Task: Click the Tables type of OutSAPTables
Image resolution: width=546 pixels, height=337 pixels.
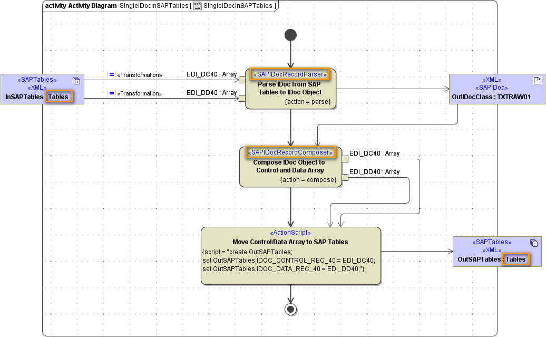Action: (515, 259)
